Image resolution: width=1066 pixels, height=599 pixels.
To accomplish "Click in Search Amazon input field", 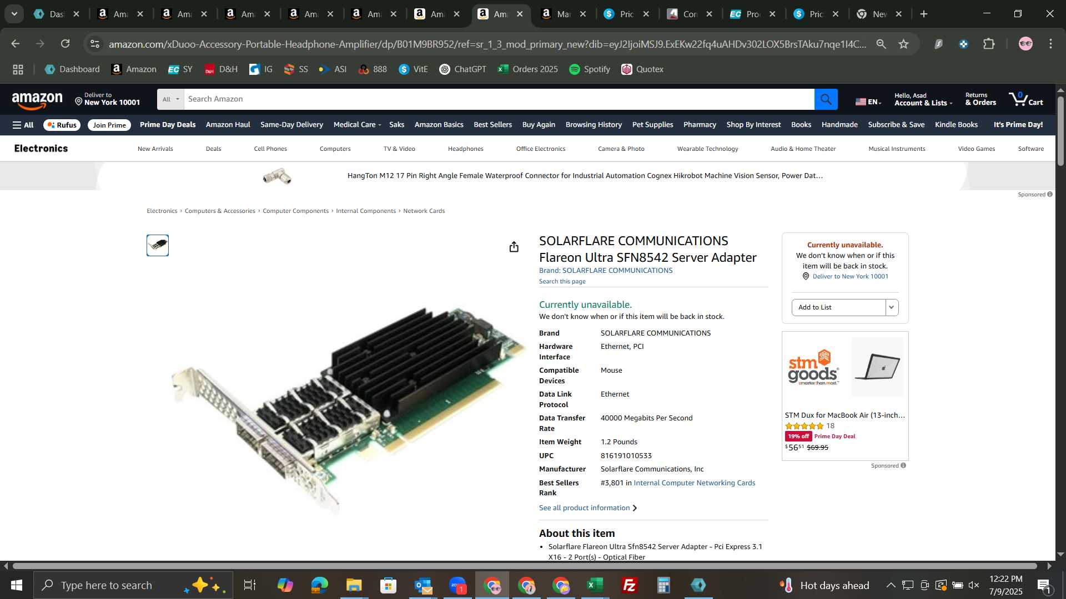I will pos(499,99).
